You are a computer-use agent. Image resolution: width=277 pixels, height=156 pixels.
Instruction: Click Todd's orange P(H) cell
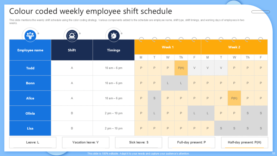181,68
